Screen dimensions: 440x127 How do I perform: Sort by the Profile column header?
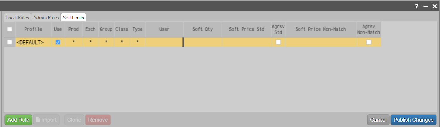[33, 29]
